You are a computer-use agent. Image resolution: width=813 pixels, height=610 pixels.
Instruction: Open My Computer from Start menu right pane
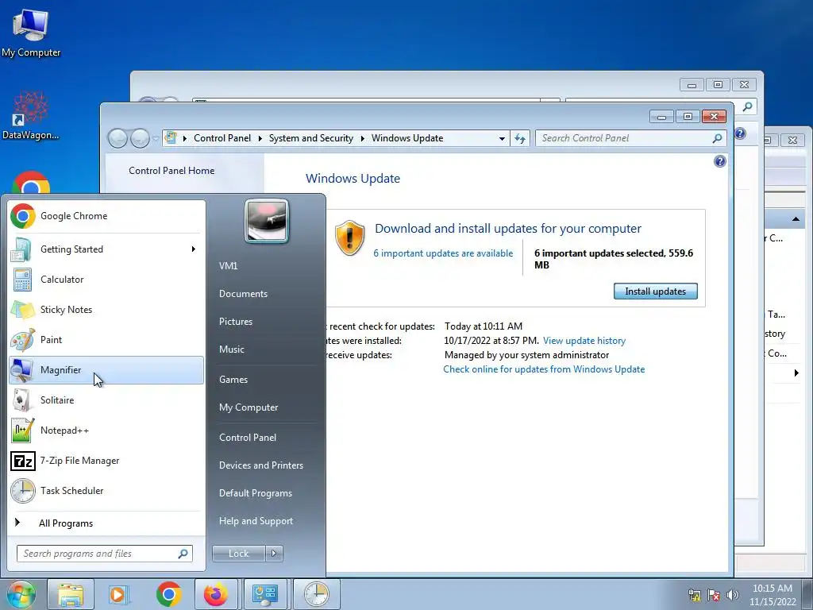249,407
